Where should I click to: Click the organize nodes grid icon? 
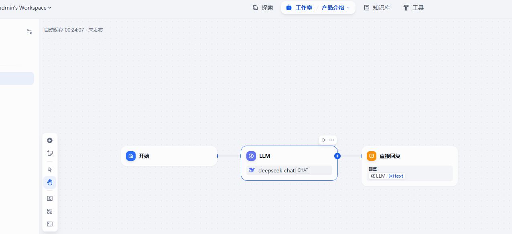click(x=50, y=211)
